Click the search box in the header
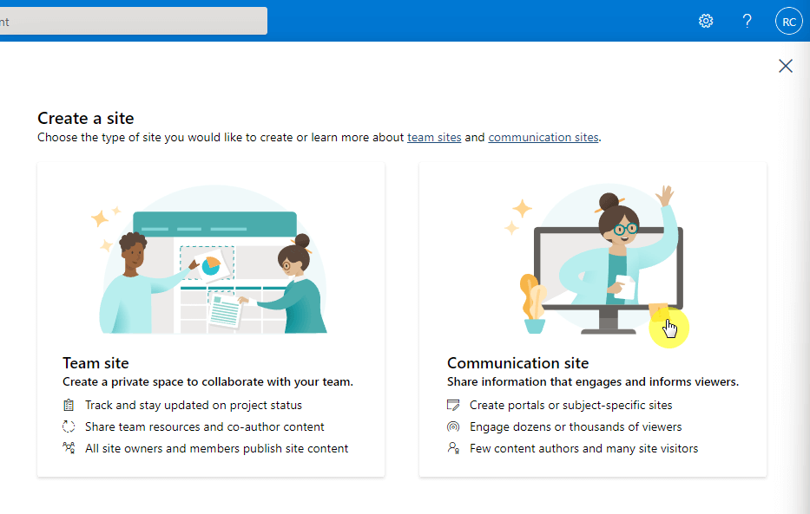The height and width of the screenshot is (514, 810). (x=134, y=21)
